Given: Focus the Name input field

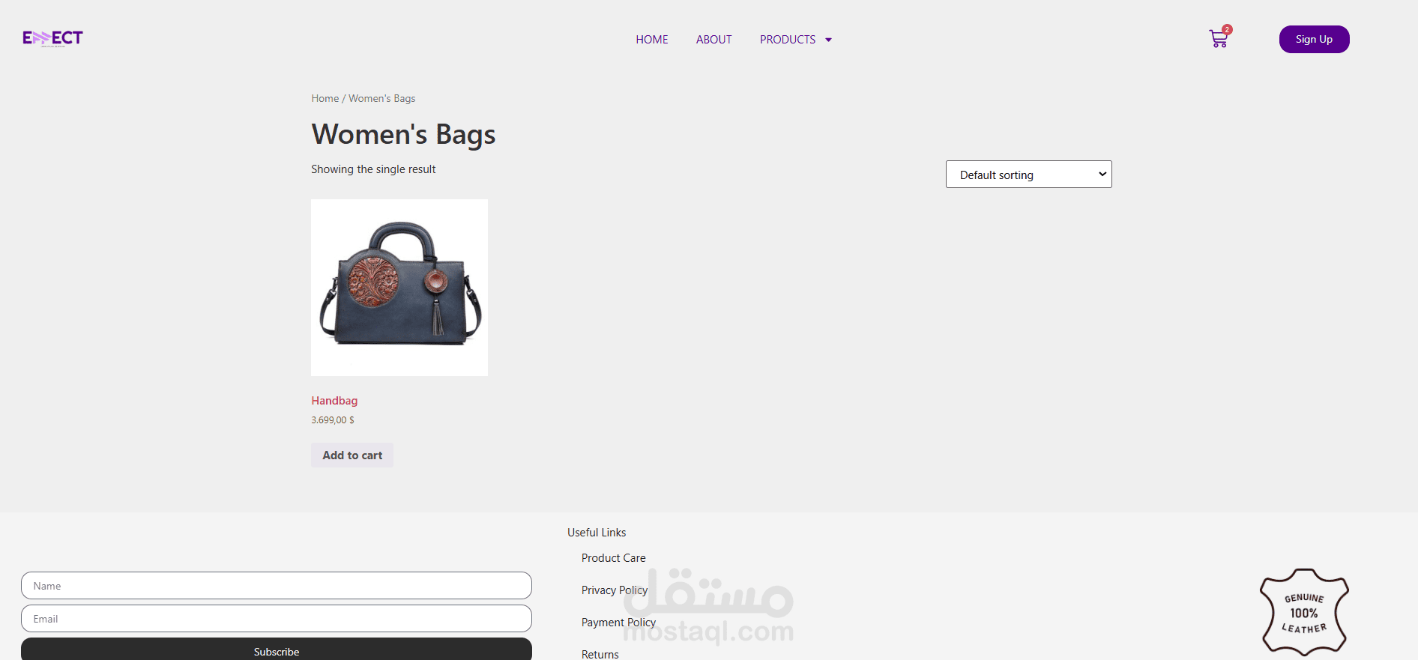Looking at the screenshot, I should click(277, 586).
